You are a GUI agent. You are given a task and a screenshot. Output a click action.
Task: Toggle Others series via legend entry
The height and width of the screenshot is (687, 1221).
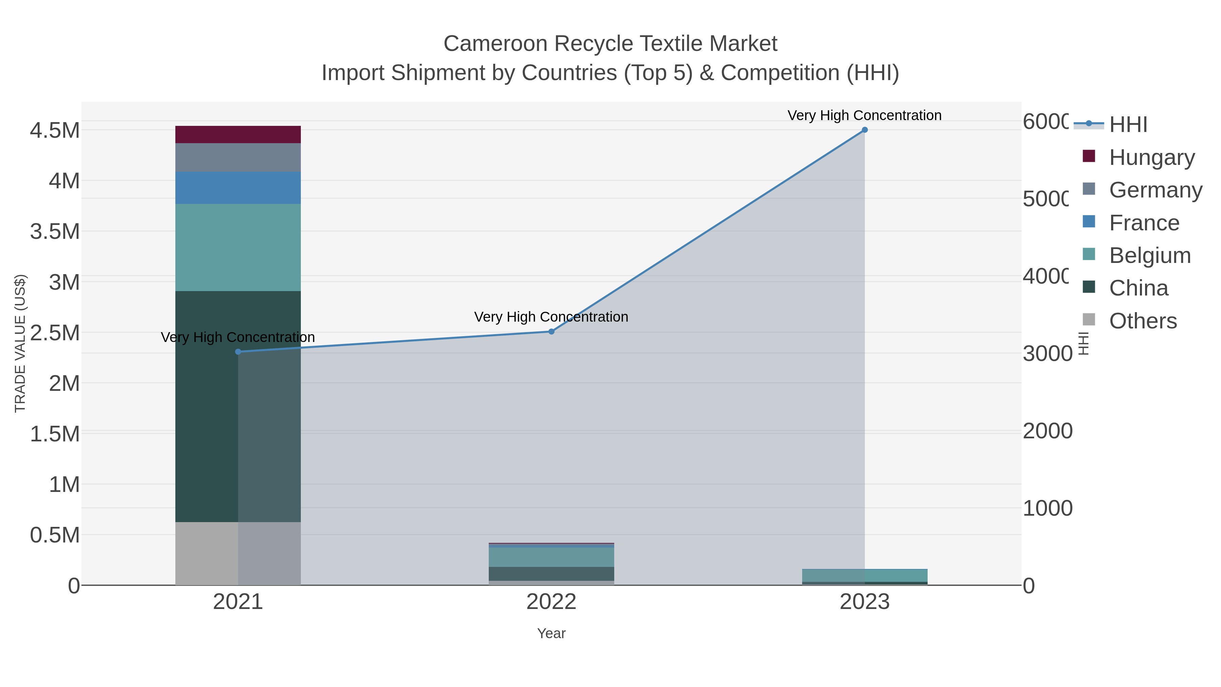click(x=1129, y=321)
